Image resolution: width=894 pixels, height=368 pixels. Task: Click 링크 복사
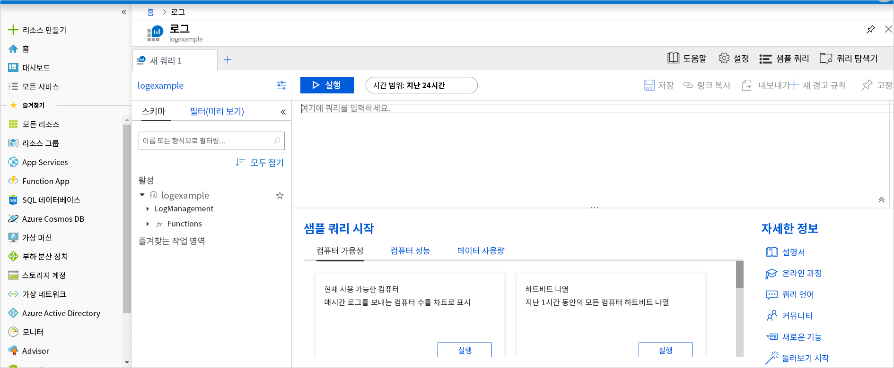pyautogui.click(x=707, y=85)
